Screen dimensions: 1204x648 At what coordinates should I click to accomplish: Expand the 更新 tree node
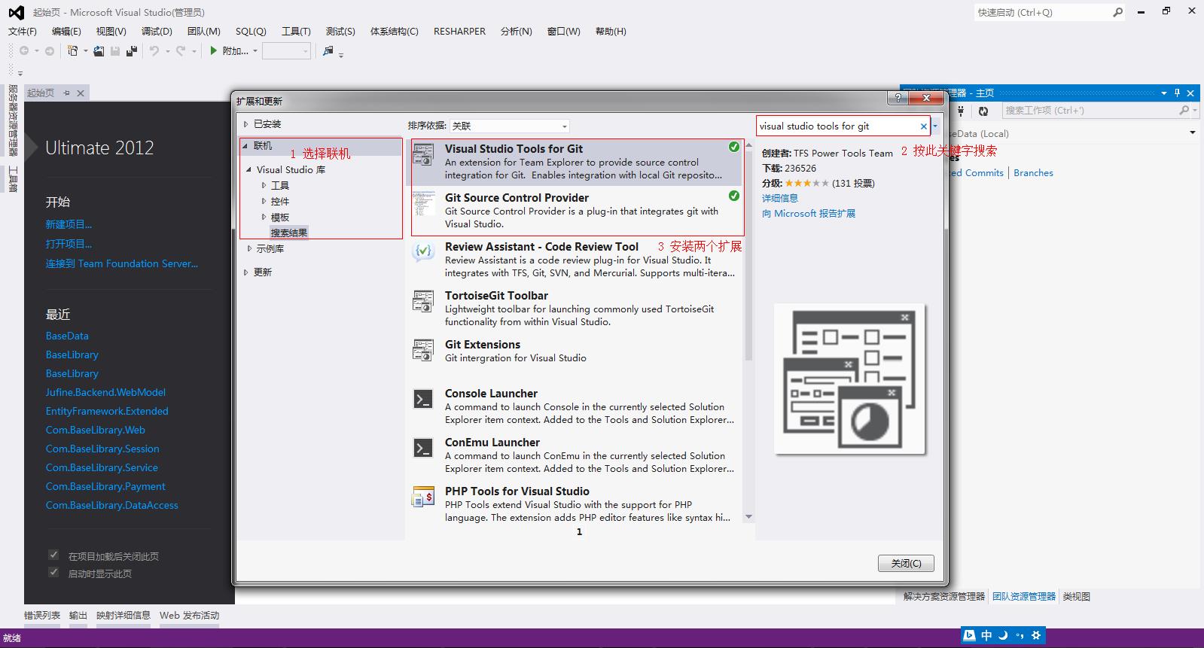(246, 272)
